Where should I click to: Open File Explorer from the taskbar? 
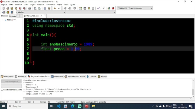(93, 106)
